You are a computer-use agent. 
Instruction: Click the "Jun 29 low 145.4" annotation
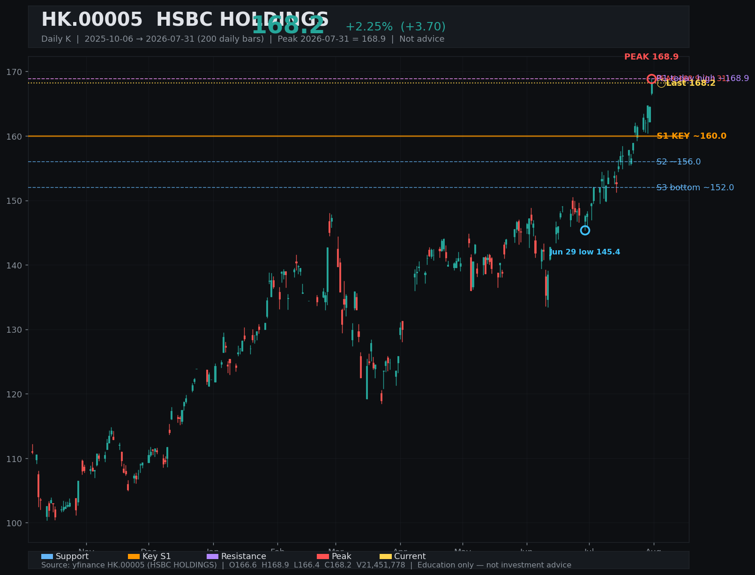click(x=584, y=252)
